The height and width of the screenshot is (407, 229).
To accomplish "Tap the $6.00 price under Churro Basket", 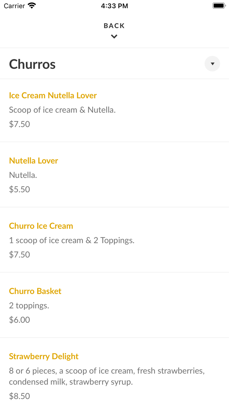I will tap(19, 320).
